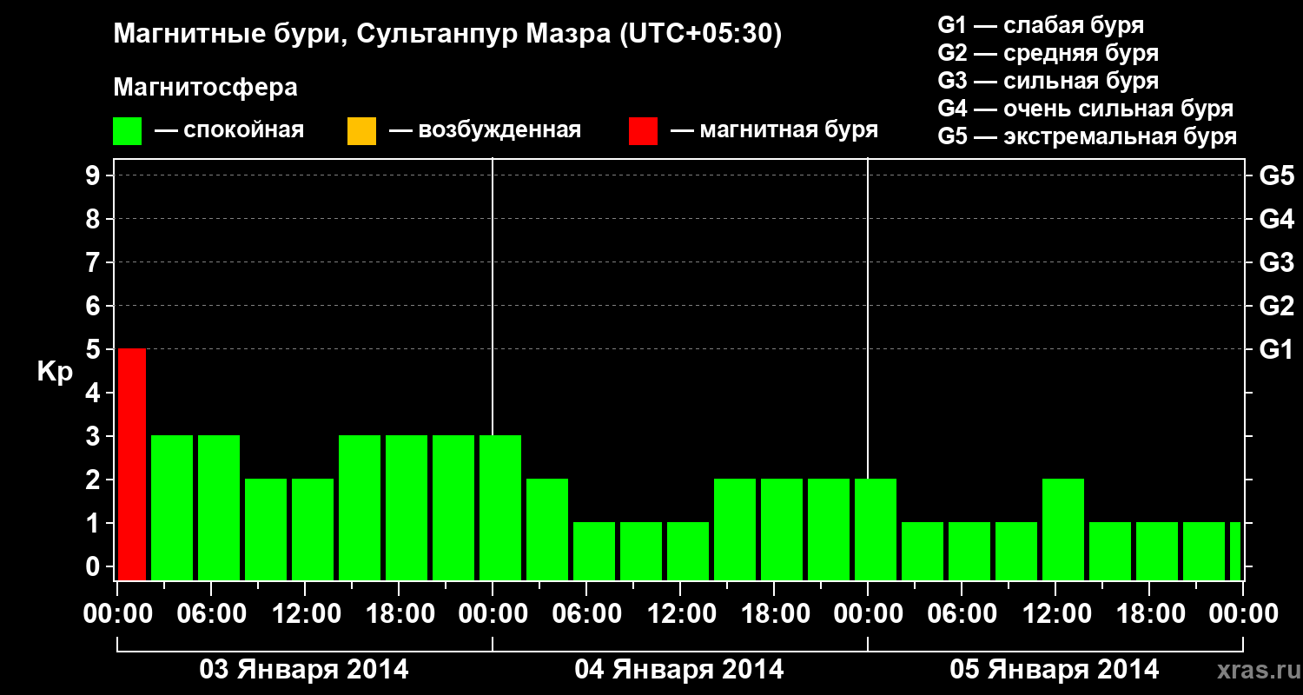This screenshot has width=1303, height=695.
Task: Click the G5 storm level label on axis
Action: tap(1276, 175)
